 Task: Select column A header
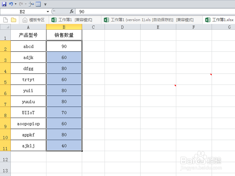pos(28,27)
